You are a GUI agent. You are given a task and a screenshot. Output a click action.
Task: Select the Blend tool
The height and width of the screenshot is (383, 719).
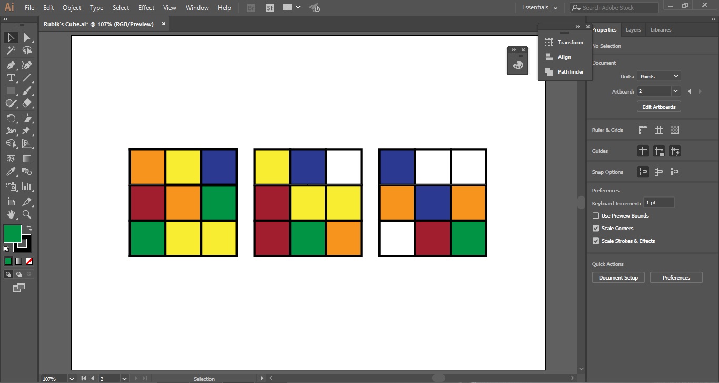coord(27,171)
